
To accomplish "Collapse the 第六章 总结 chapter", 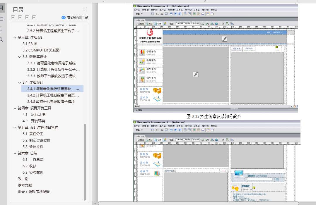I will [x=15, y=153].
